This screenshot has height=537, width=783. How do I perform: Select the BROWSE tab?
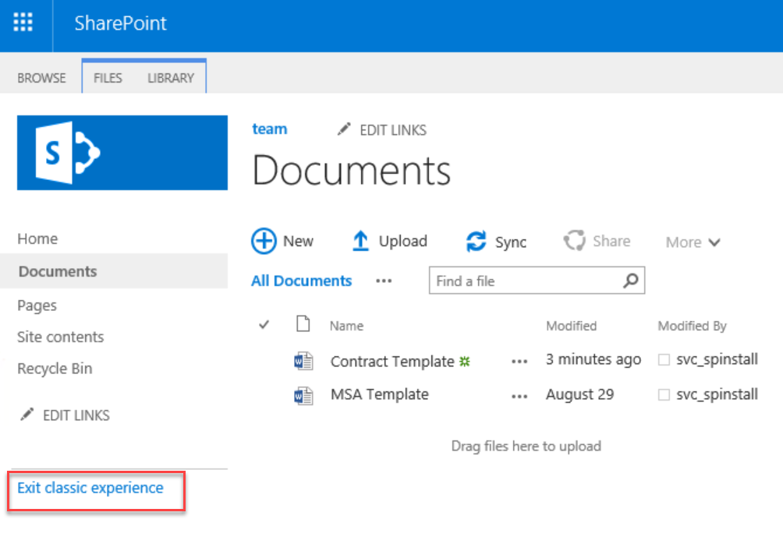click(x=41, y=77)
